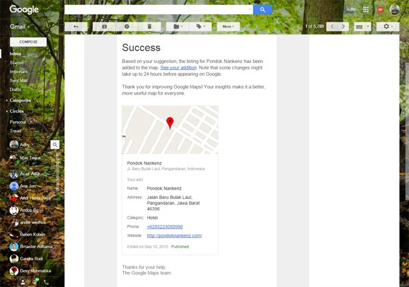Show the newer email arrow

point(332,27)
